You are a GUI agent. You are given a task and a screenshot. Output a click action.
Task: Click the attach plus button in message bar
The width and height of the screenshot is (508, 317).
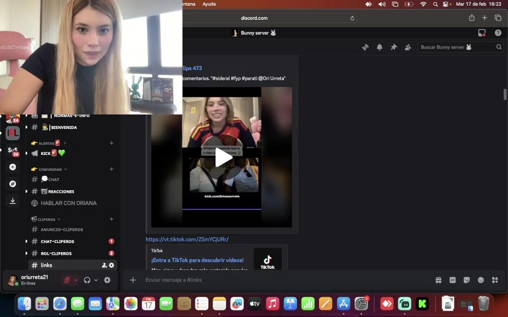point(133,280)
